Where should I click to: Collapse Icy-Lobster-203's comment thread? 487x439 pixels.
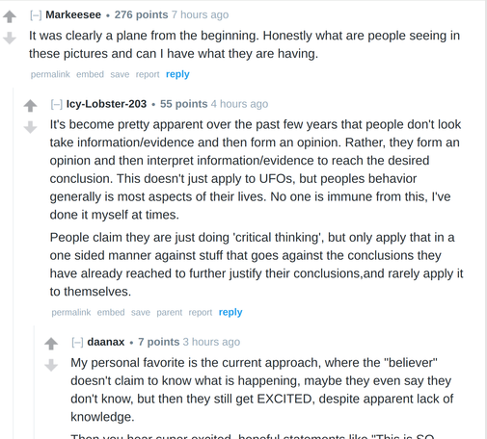click(x=57, y=104)
